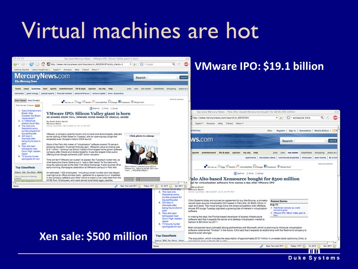Viewport: 358px width, 269px height.
Task: Click the search button in Xensource window site header
Action: pos(333,141)
